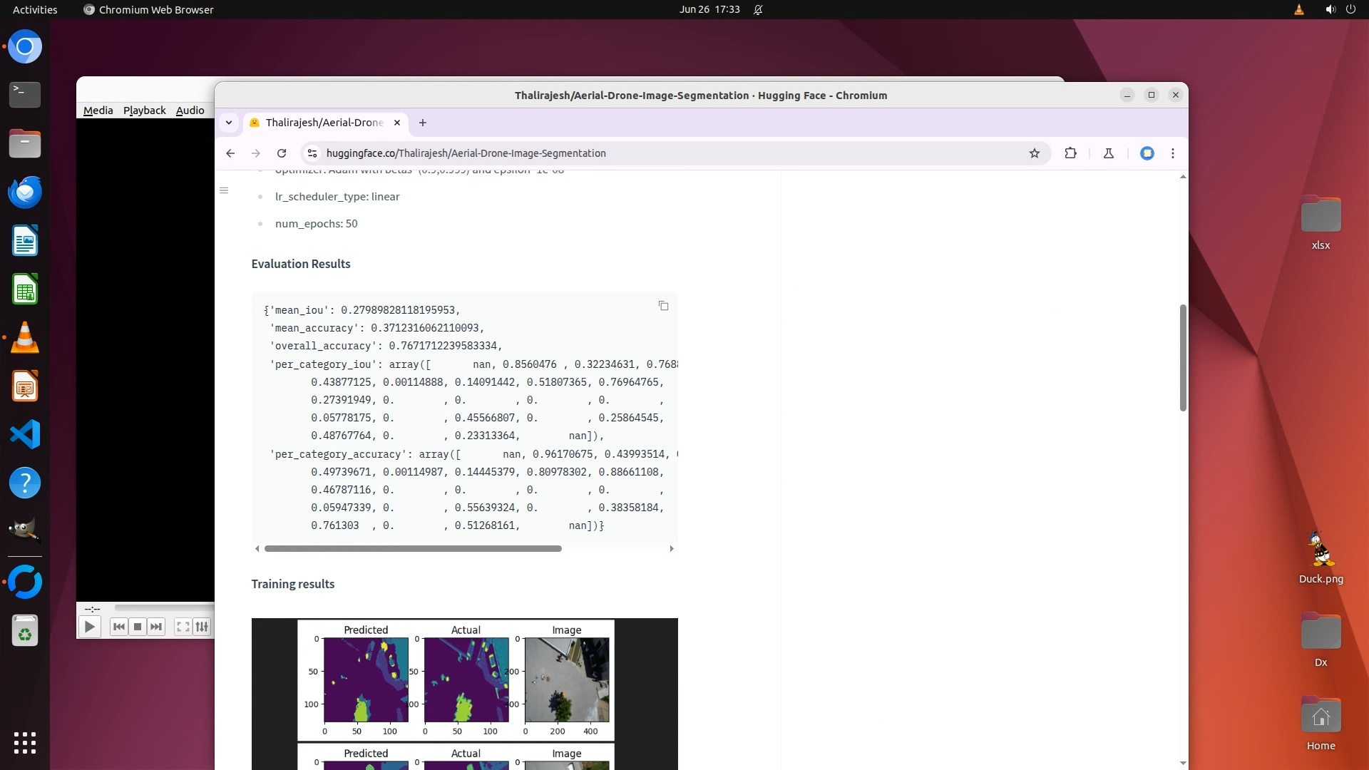
Task: Open the VLC Playback menu
Action: pyautogui.click(x=144, y=111)
